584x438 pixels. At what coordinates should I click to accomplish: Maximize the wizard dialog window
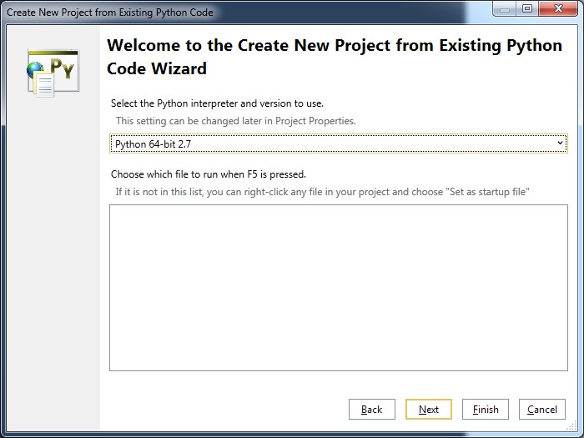(x=527, y=8)
